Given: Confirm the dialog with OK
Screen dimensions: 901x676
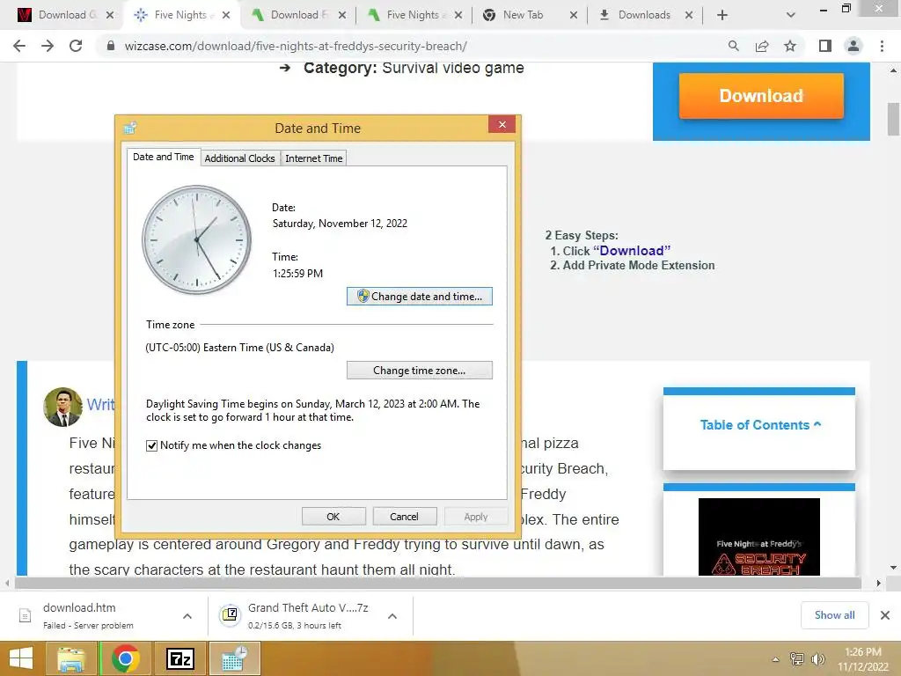Looking at the screenshot, I should [x=333, y=516].
